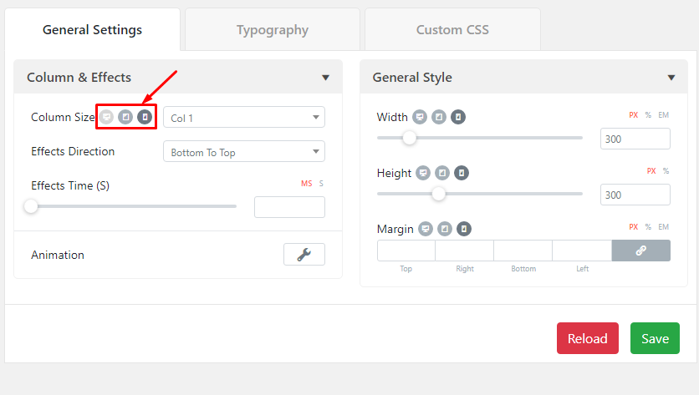Select tablet device icon for Column Size
This screenshot has width=699, height=395.
[125, 117]
